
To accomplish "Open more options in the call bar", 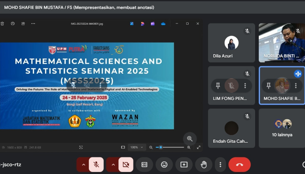I will click(220, 165).
